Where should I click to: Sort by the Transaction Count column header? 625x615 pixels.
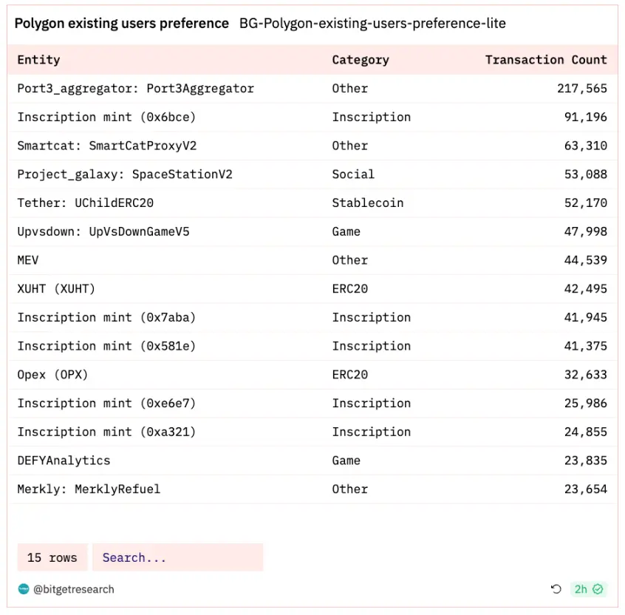click(546, 60)
